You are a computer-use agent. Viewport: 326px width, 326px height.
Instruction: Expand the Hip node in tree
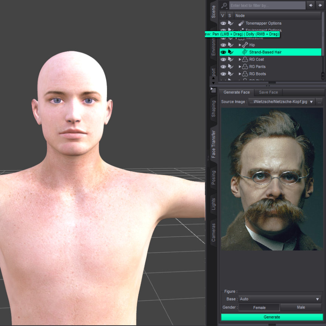240,45
